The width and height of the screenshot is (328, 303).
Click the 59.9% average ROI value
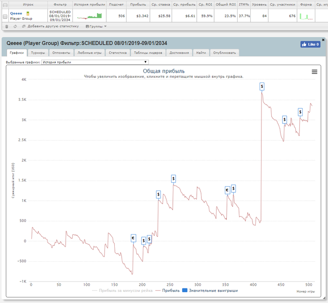(x=207, y=16)
